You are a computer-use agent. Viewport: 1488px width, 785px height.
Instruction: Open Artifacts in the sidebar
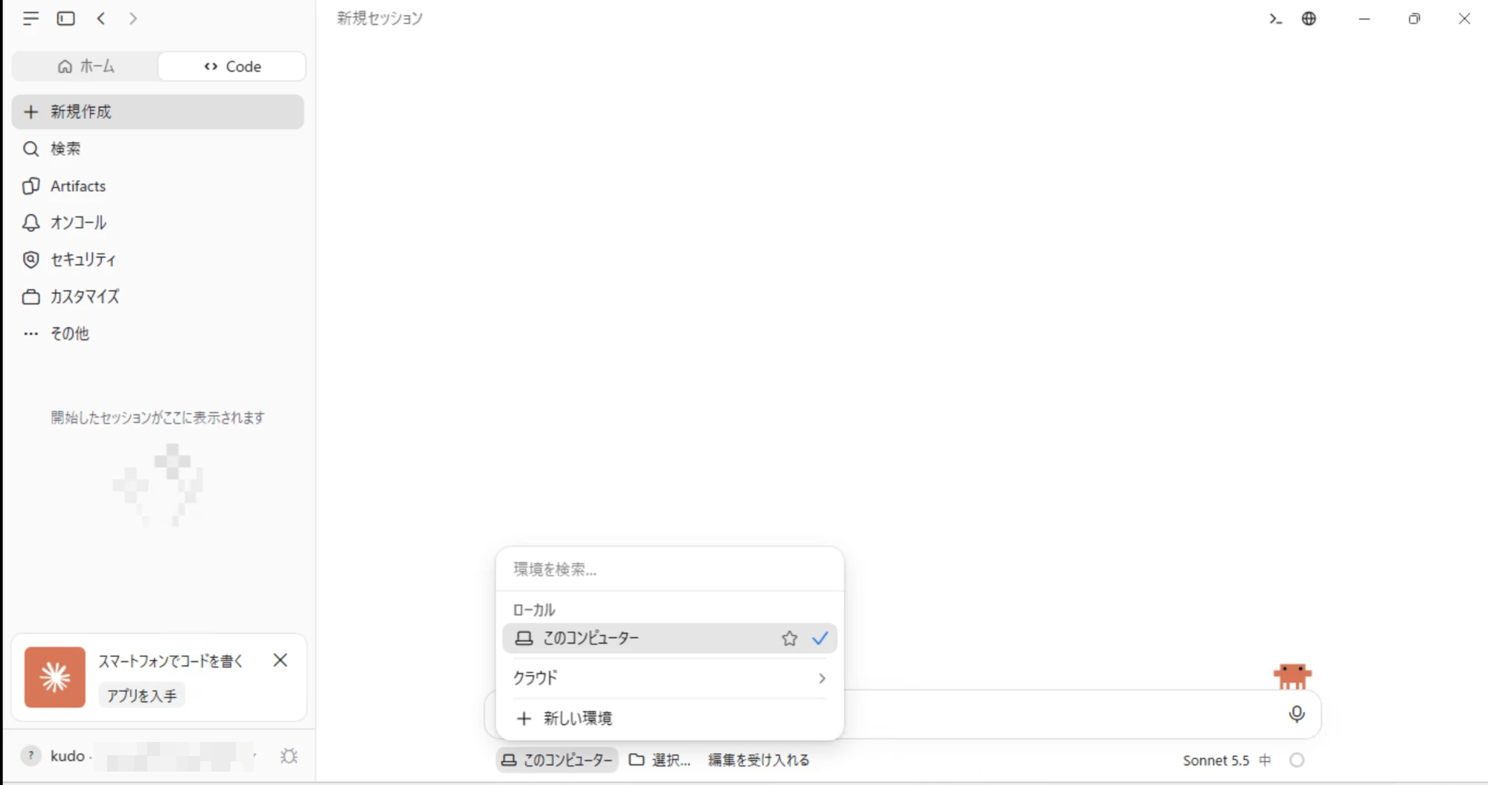tap(158, 186)
